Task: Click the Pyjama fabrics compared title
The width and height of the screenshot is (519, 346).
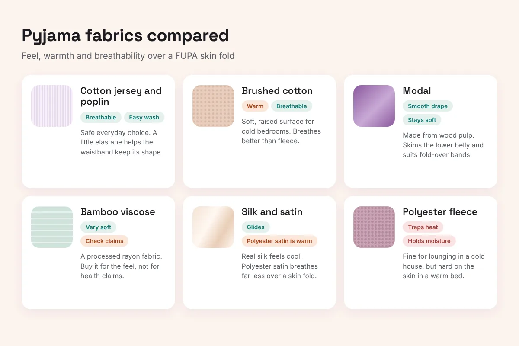Action: tap(125, 35)
